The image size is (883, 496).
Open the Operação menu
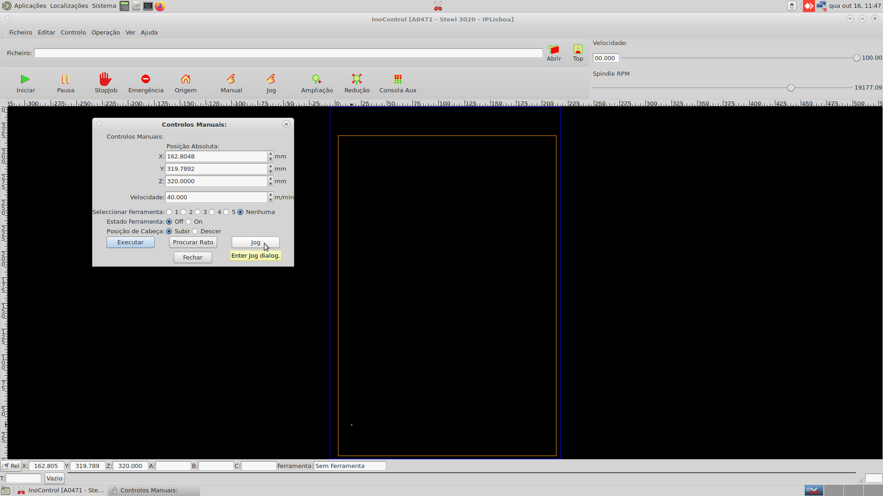tap(105, 33)
